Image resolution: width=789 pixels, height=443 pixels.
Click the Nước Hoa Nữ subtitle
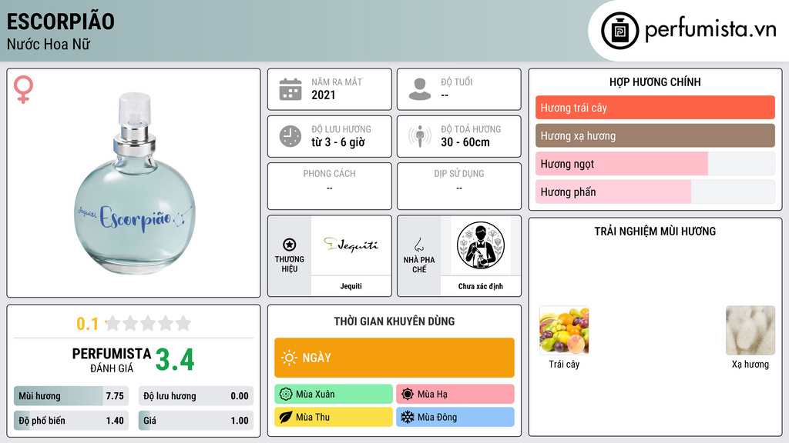tap(49, 44)
